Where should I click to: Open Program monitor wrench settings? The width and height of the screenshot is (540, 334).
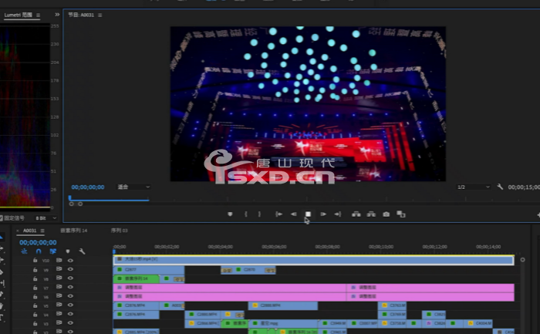click(x=500, y=187)
